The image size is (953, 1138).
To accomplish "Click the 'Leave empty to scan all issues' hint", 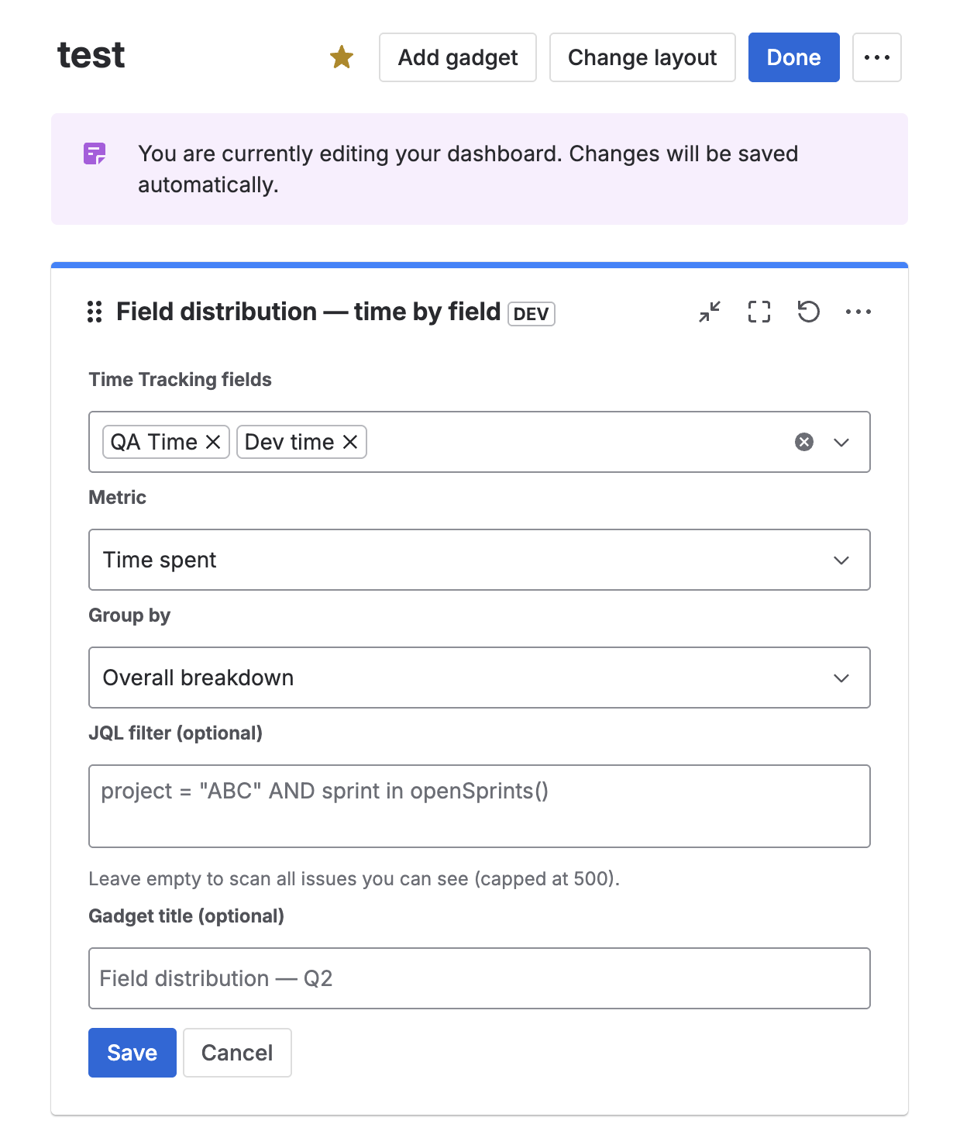I will pyautogui.click(x=354, y=879).
